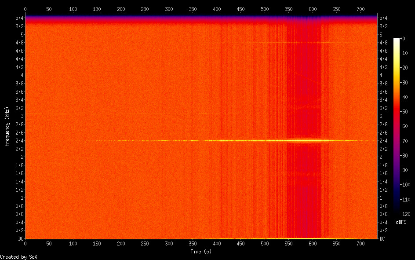
Task: Select the 600 mark on bottom time axis
Action: pos(313,243)
